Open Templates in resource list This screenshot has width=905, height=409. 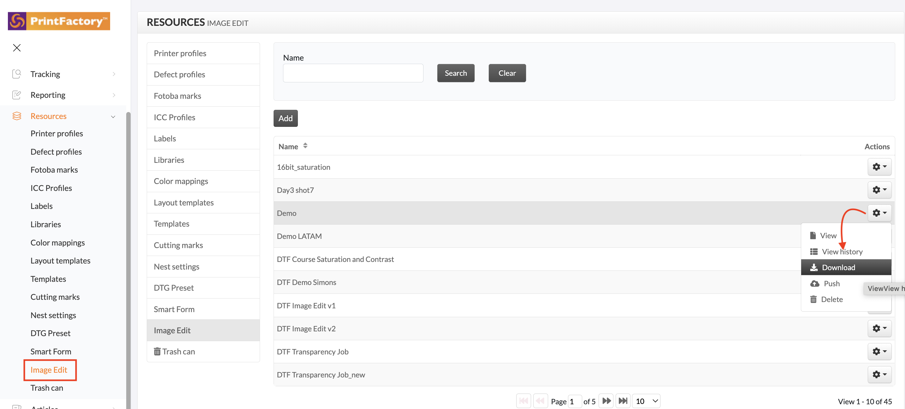click(x=203, y=224)
